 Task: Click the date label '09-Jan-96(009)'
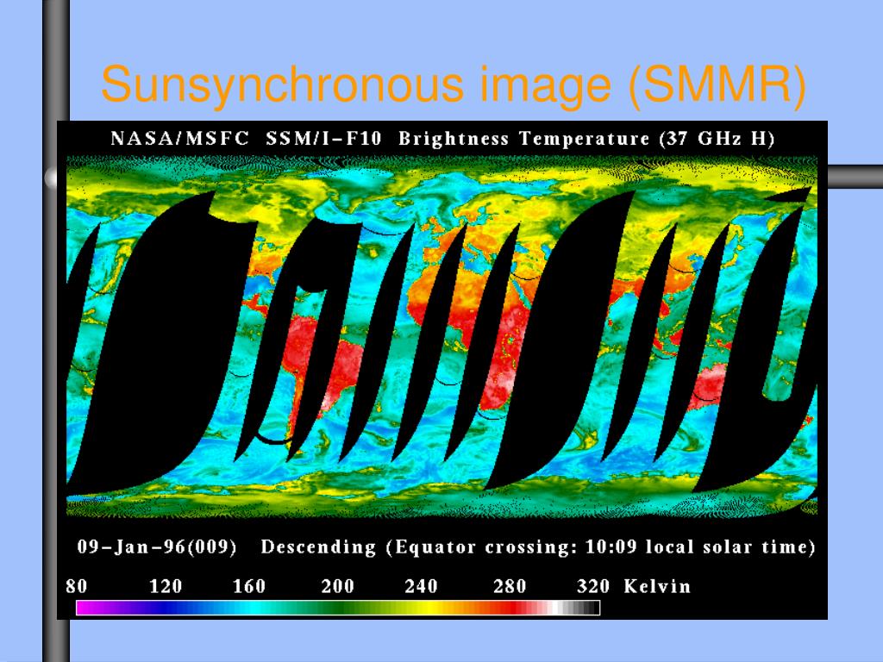pyautogui.click(x=157, y=546)
